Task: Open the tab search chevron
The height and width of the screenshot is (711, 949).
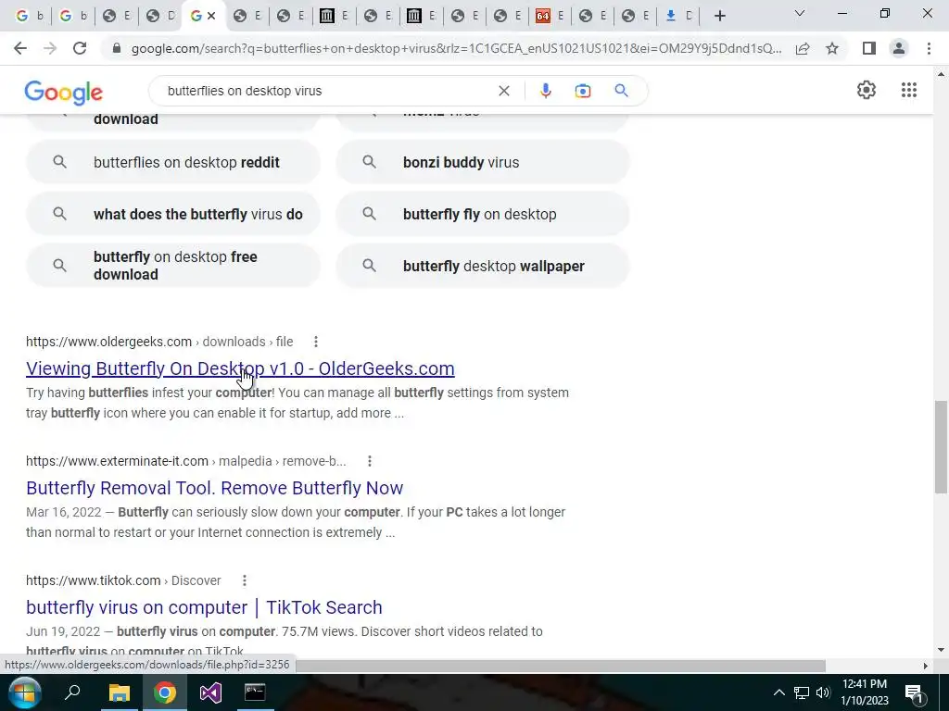Action: coord(800,13)
